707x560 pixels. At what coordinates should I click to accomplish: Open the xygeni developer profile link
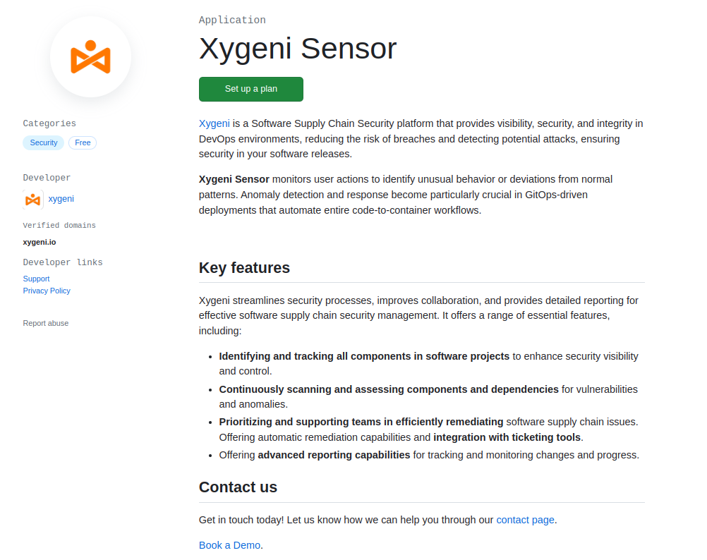61,199
